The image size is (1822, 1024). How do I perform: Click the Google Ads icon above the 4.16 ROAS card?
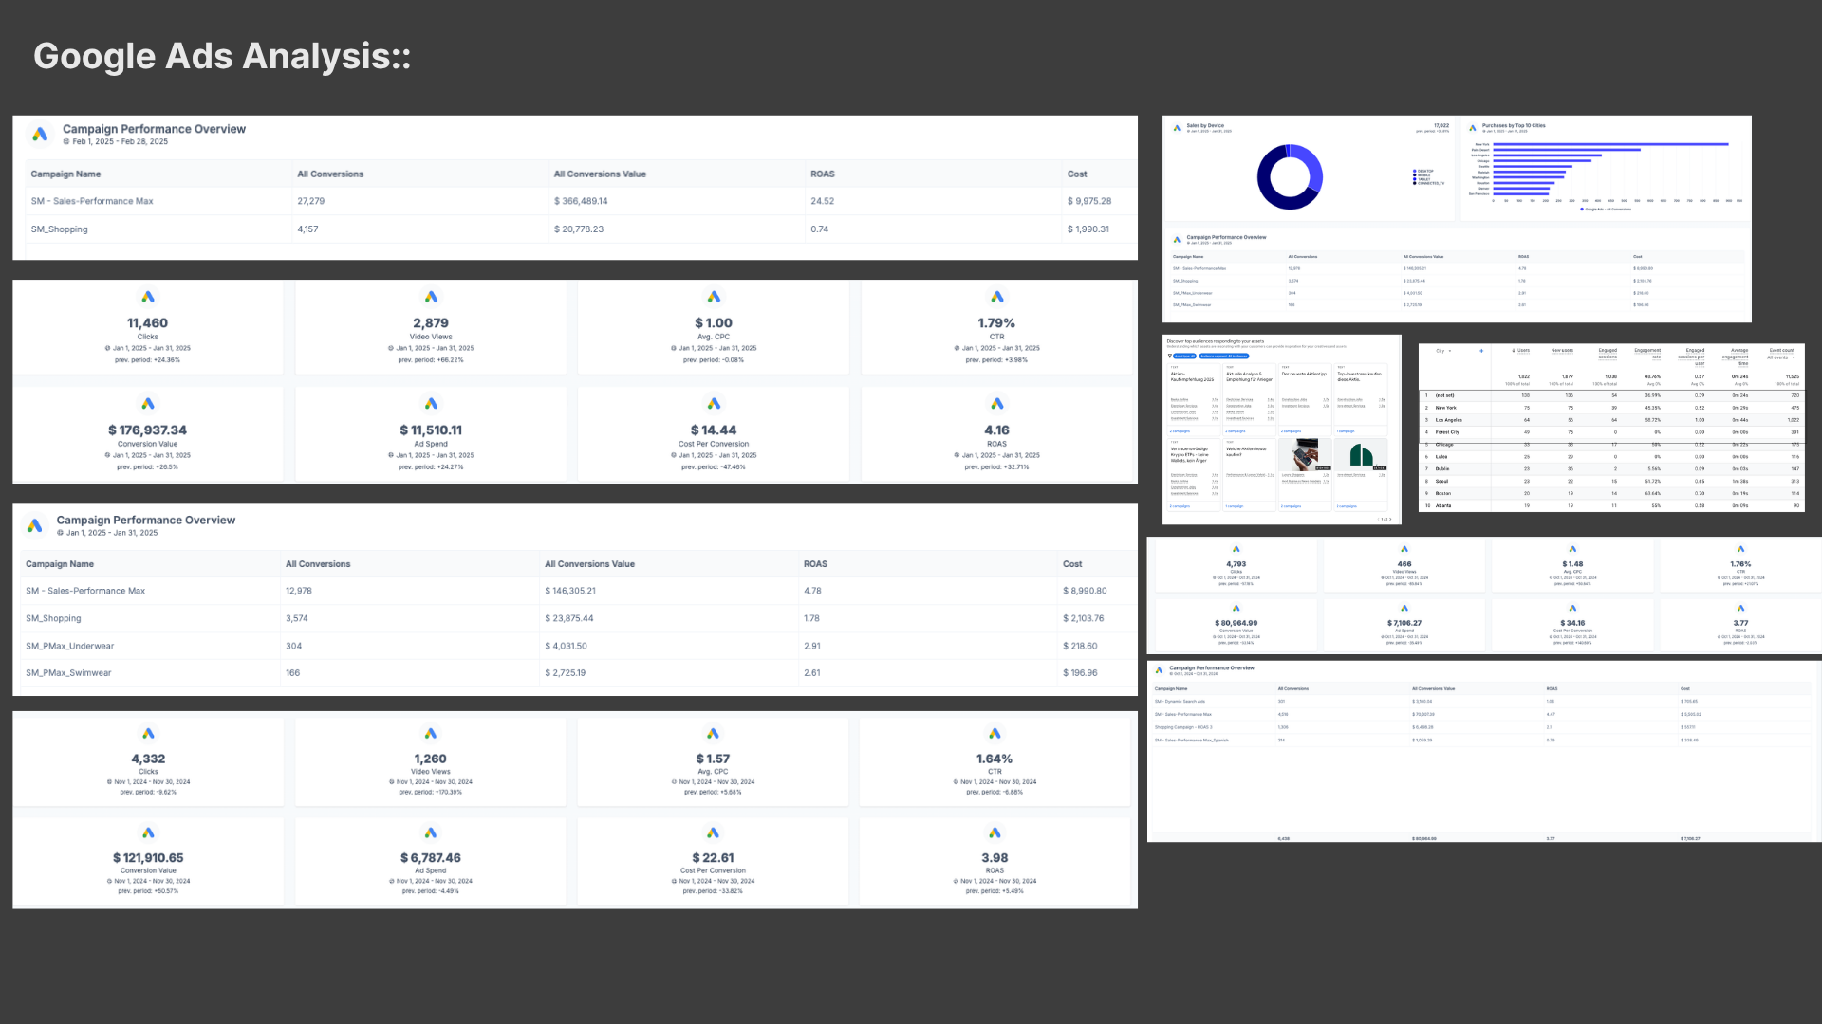[x=996, y=404]
